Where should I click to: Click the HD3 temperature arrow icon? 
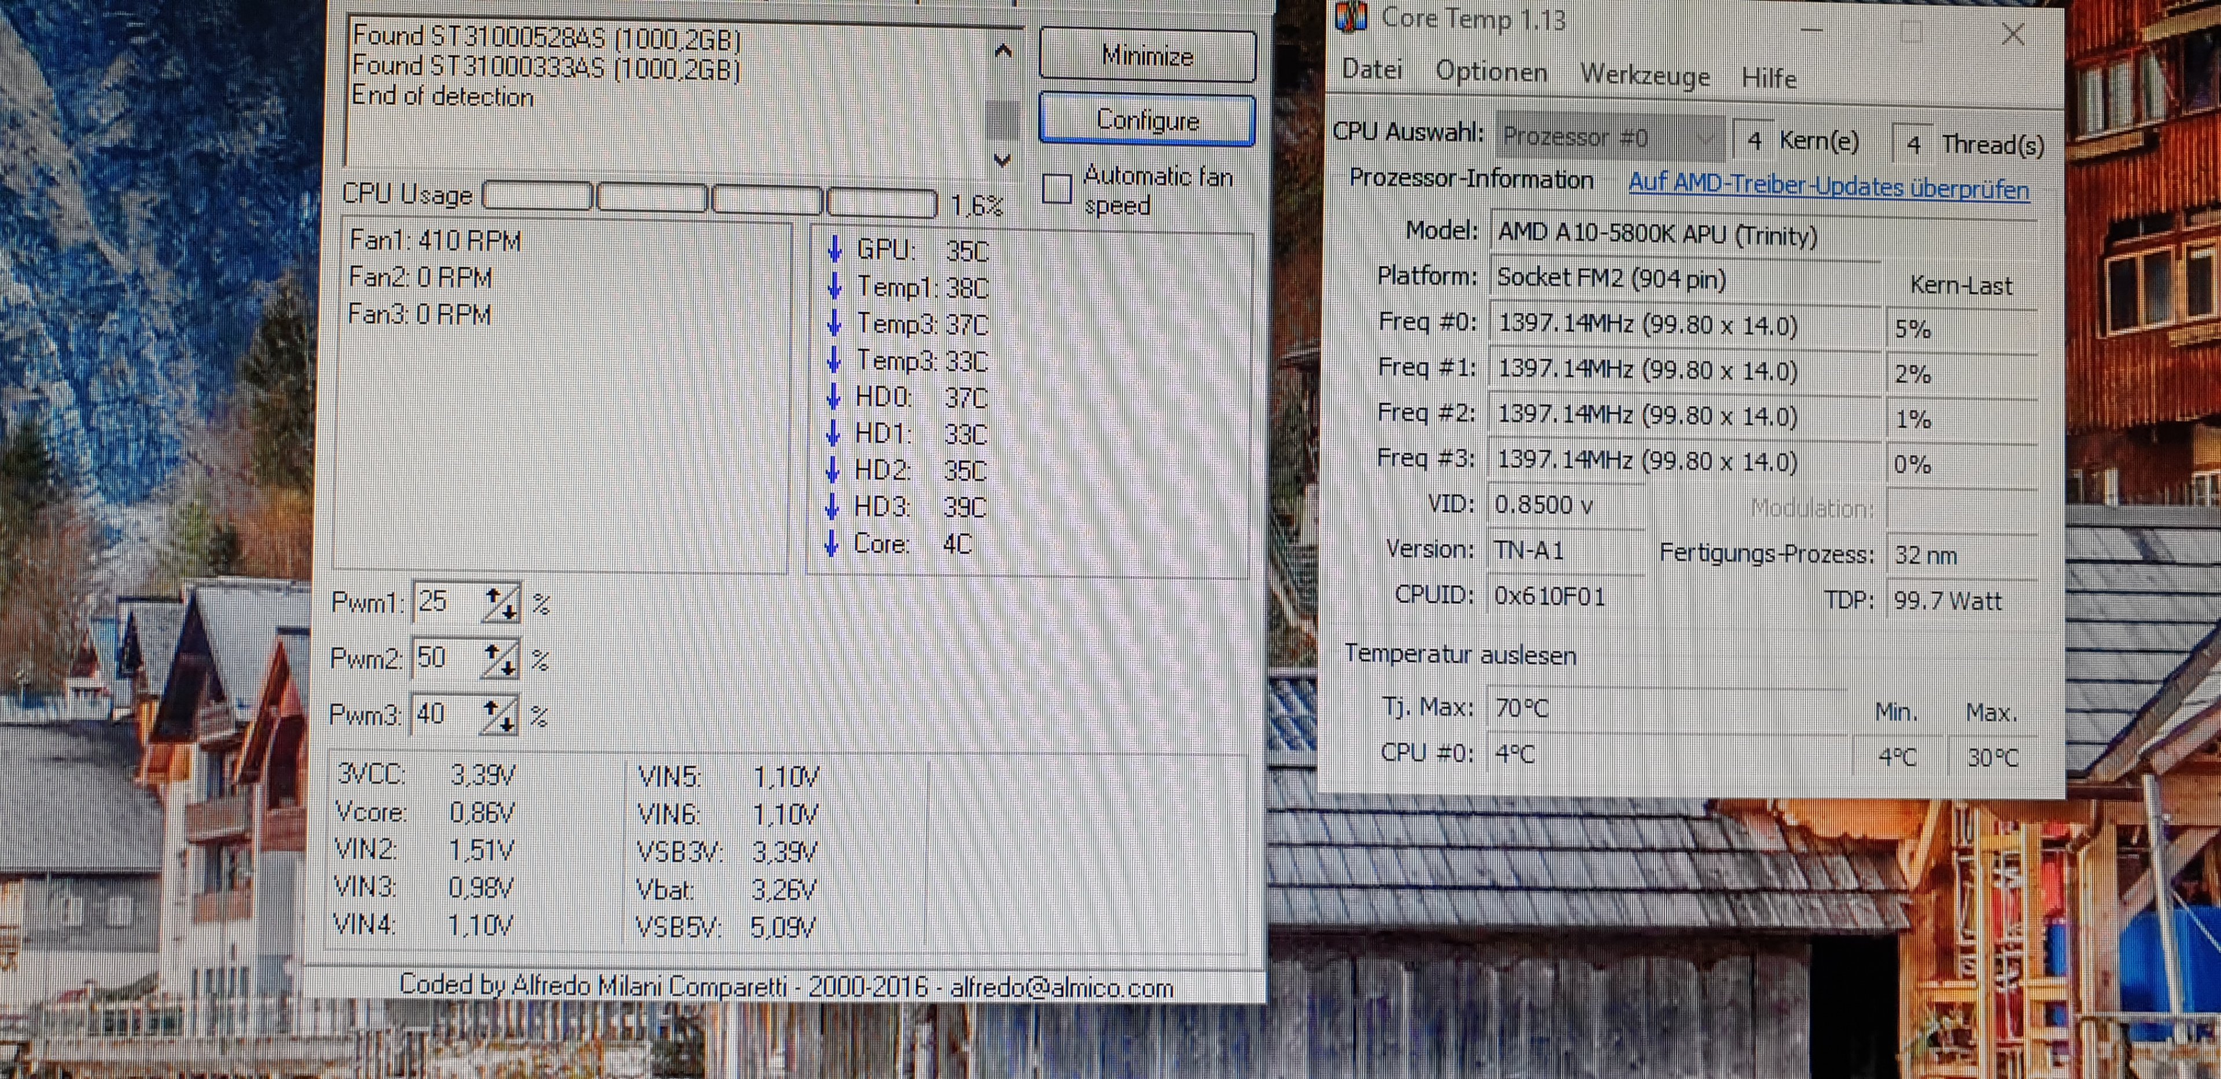pos(833,507)
